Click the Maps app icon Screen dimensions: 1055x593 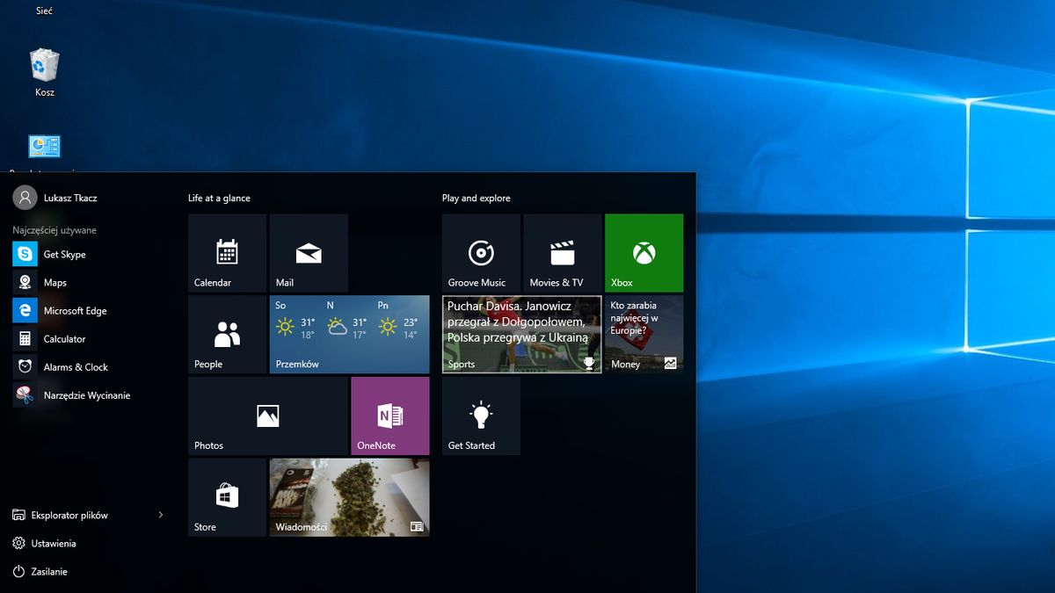point(25,283)
